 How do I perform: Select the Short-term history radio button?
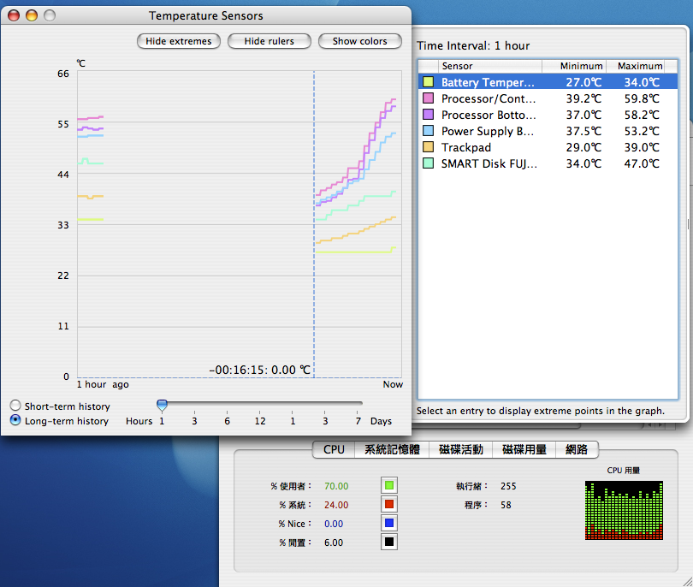tap(15, 406)
